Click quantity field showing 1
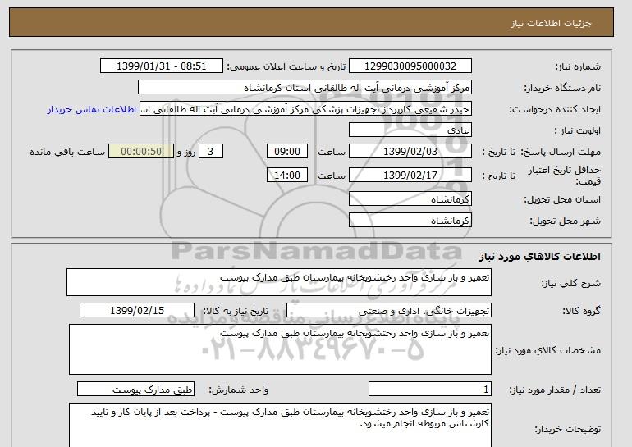Image resolution: width=632 pixels, height=447 pixels. click(x=430, y=390)
